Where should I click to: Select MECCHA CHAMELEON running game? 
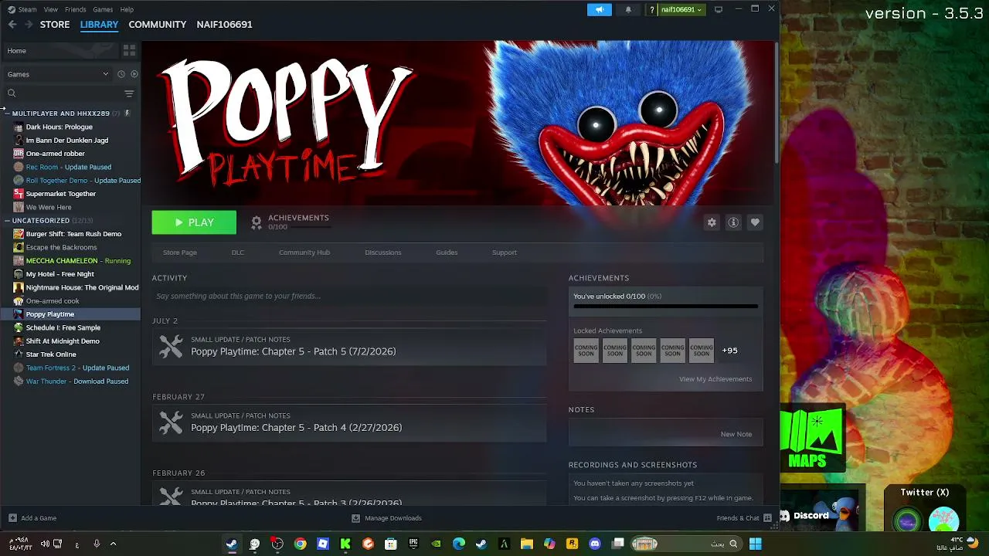click(78, 261)
